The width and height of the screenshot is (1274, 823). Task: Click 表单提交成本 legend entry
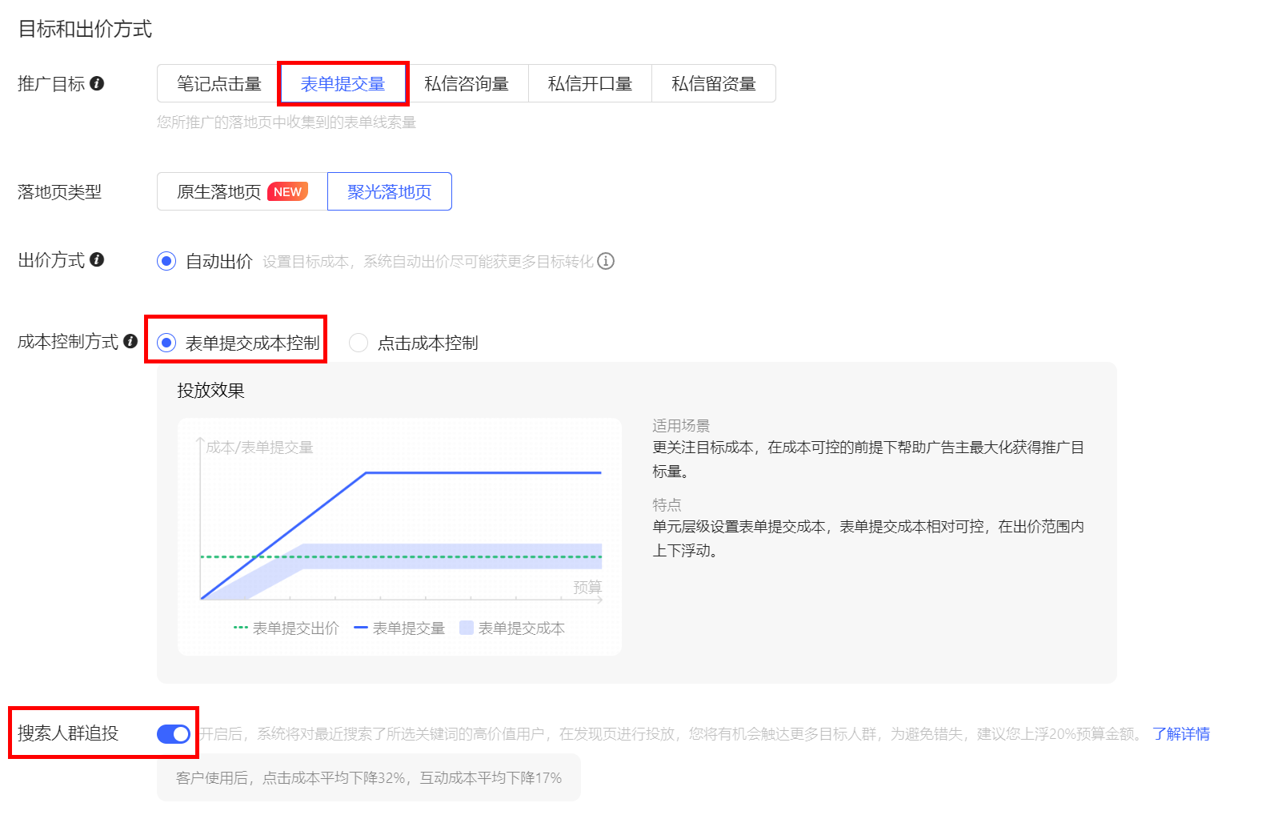coord(512,628)
